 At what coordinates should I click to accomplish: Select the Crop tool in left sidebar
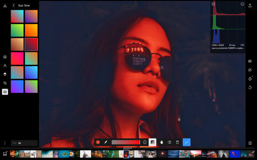pos(5,83)
